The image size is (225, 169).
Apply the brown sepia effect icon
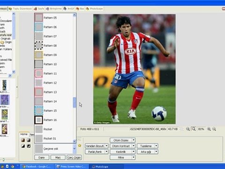click(x=23, y=140)
